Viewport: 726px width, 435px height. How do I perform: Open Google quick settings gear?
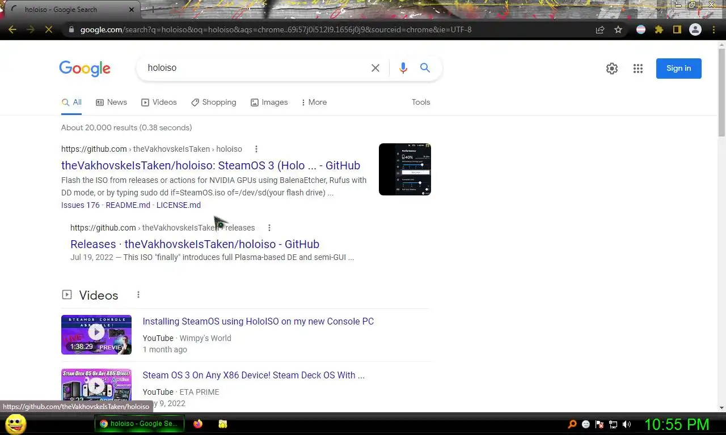(x=612, y=69)
